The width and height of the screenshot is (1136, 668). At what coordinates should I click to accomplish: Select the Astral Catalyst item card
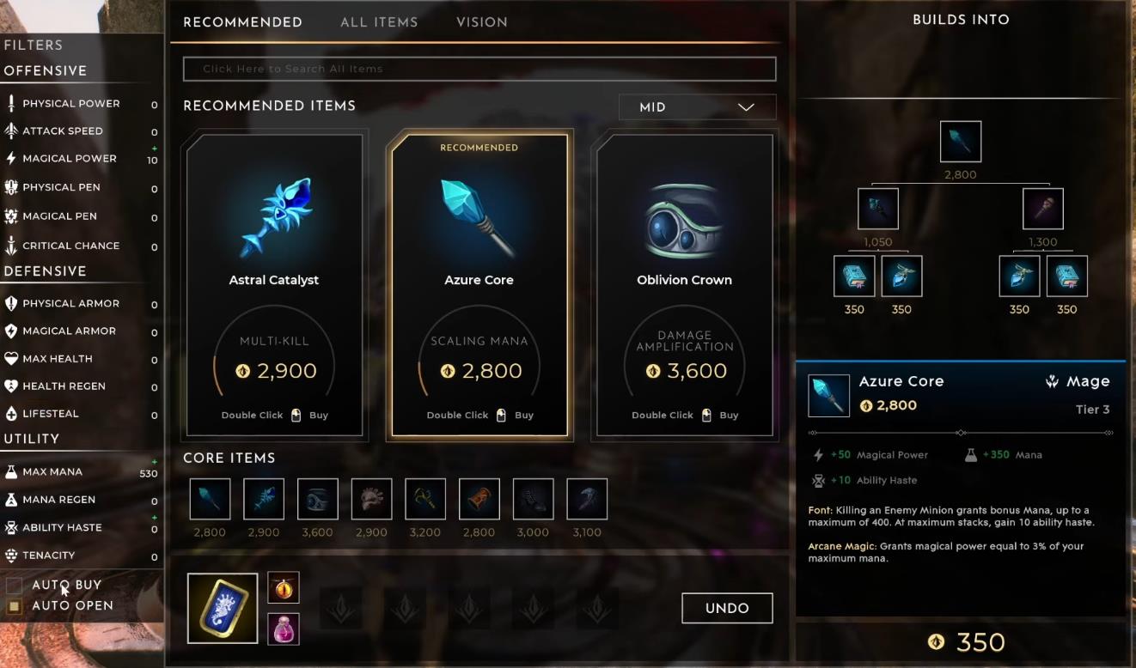pyautogui.click(x=274, y=284)
